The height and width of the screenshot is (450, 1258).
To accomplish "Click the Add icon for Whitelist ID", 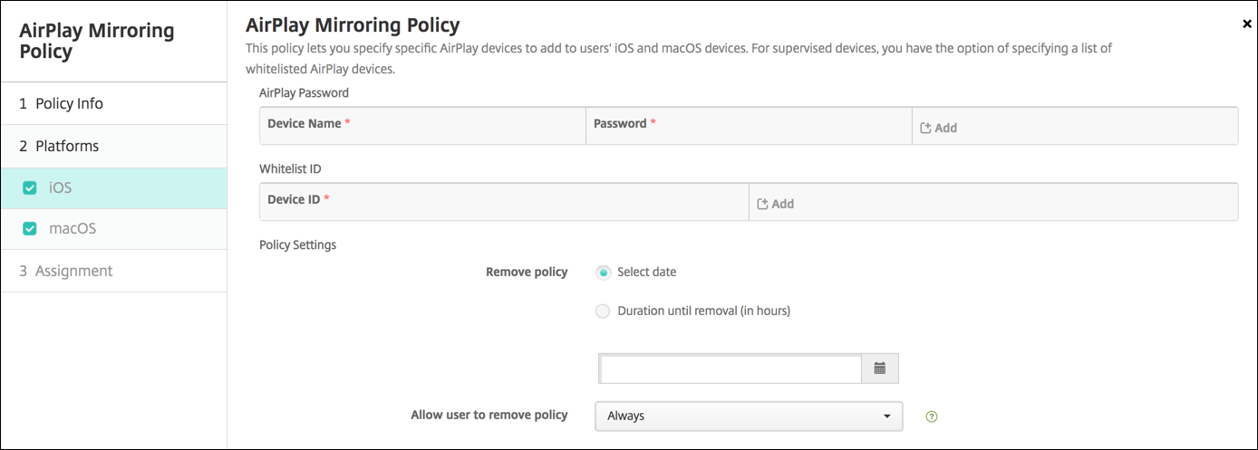I will point(762,204).
